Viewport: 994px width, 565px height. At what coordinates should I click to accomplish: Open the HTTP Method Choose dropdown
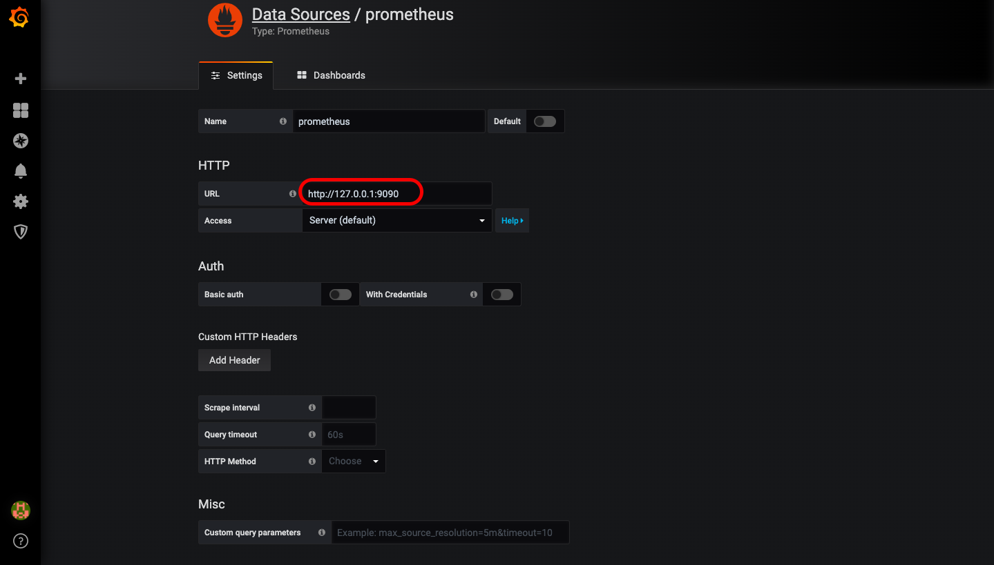click(354, 462)
